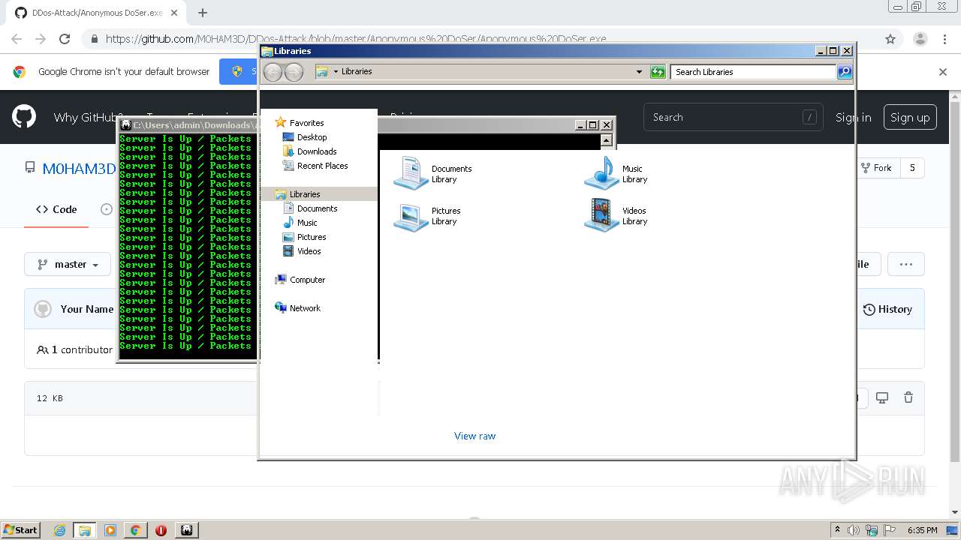
Task: Expand the Libraries address bar history dropdown
Action: click(639, 72)
